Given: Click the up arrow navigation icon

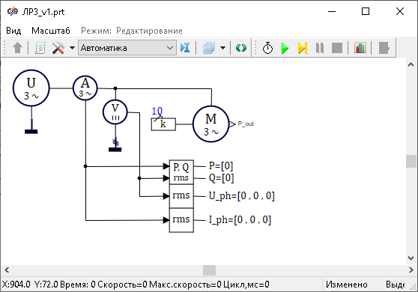Looking at the screenshot, I should point(17,48).
